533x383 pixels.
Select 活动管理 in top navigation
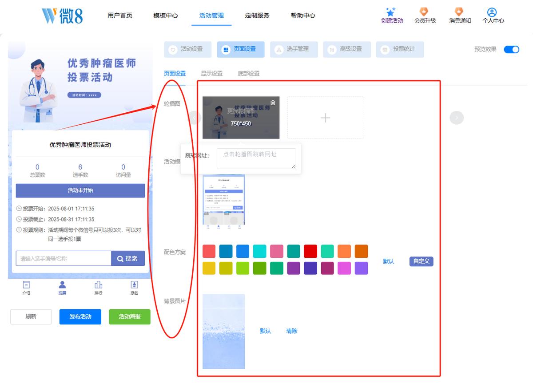(x=211, y=16)
